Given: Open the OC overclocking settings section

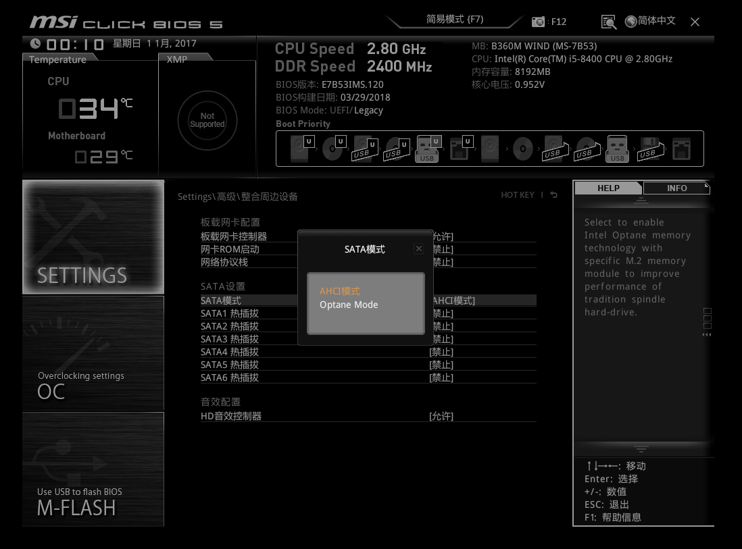Looking at the screenshot, I should [93, 353].
